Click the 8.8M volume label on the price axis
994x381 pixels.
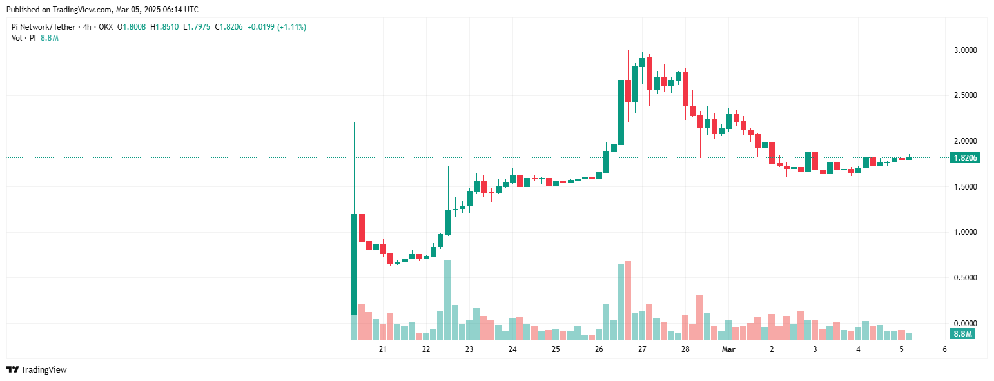[x=962, y=333]
